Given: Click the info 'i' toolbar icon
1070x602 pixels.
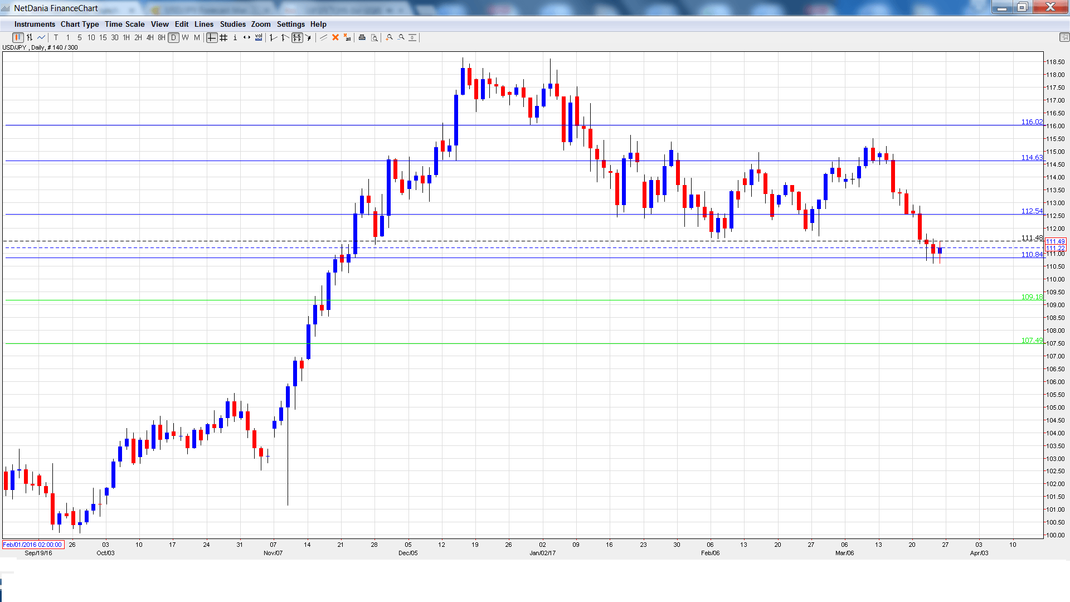Looking at the screenshot, I should coord(235,37).
